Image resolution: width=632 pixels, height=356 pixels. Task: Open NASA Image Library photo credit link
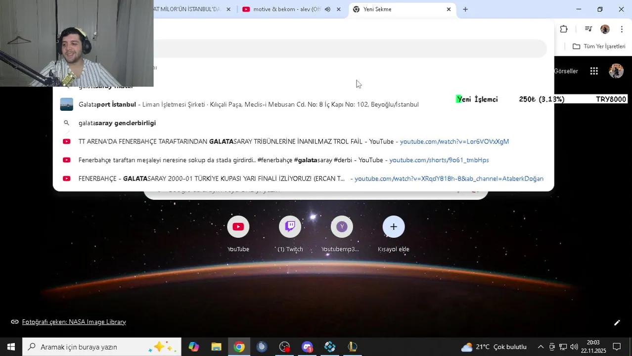tap(74, 322)
